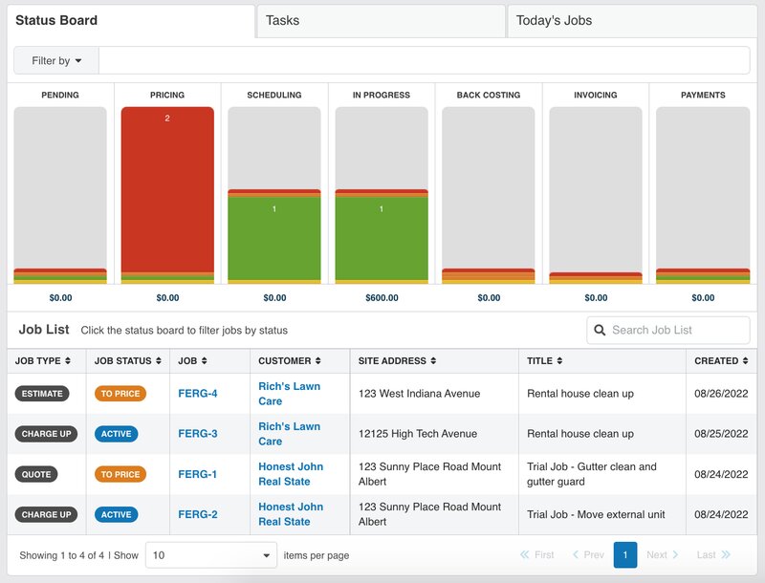Open Rich's Lawn Care customer for FERG-3
This screenshot has width=765, height=583.
click(290, 433)
